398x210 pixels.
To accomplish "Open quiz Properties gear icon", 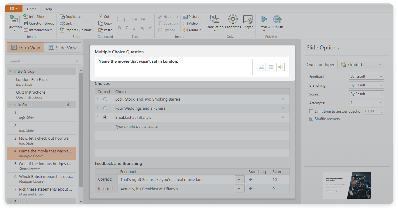I will [x=233, y=20].
